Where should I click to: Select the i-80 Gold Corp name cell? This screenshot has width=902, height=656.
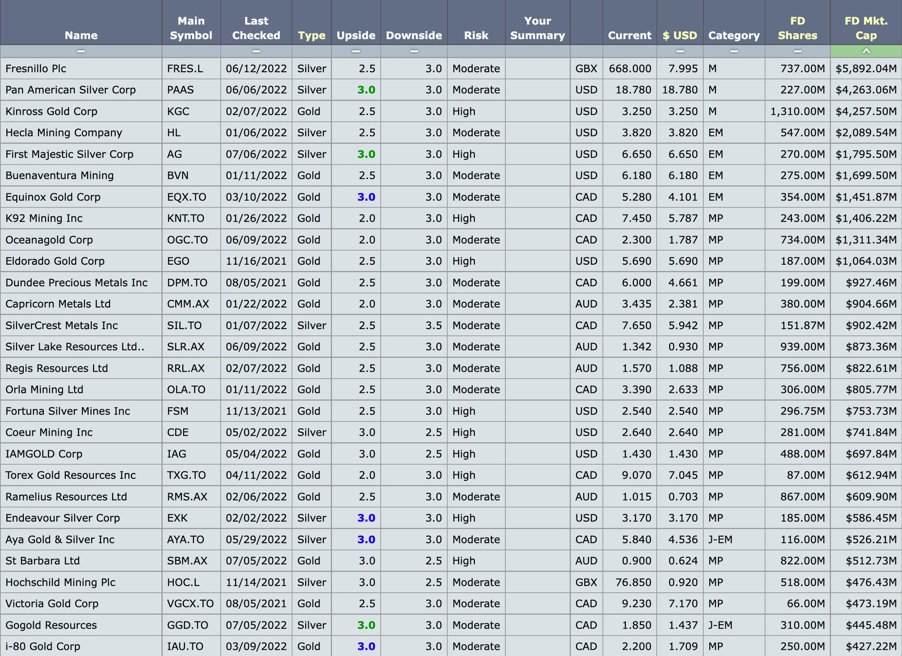(43, 646)
